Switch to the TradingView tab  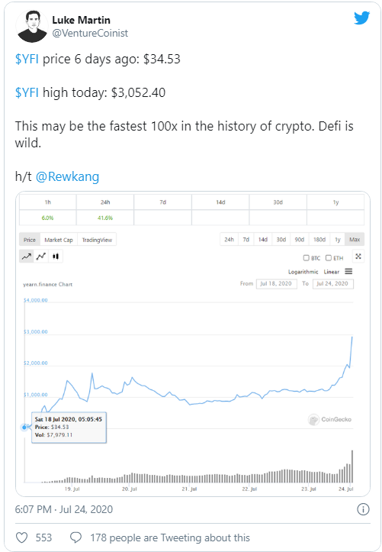[97, 240]
